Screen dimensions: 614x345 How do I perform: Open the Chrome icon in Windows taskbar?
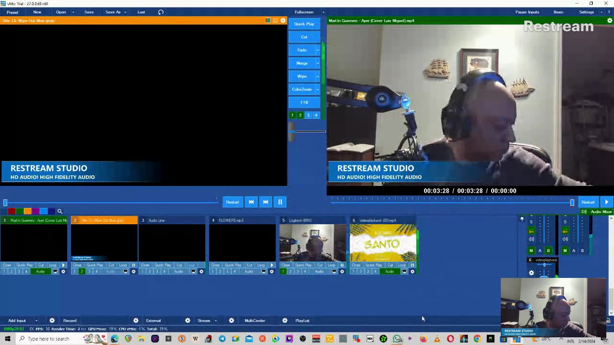[x=477, y=339]
